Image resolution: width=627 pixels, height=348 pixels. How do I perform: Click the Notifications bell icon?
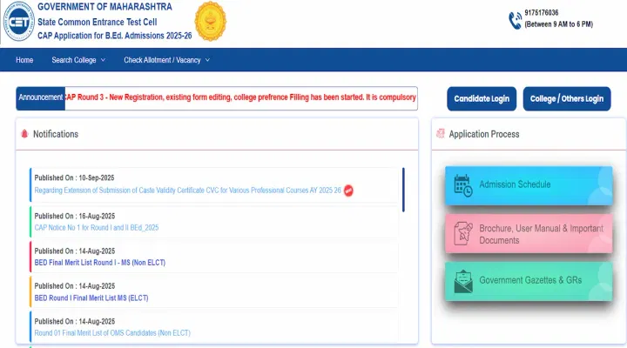tap(24, 134)
